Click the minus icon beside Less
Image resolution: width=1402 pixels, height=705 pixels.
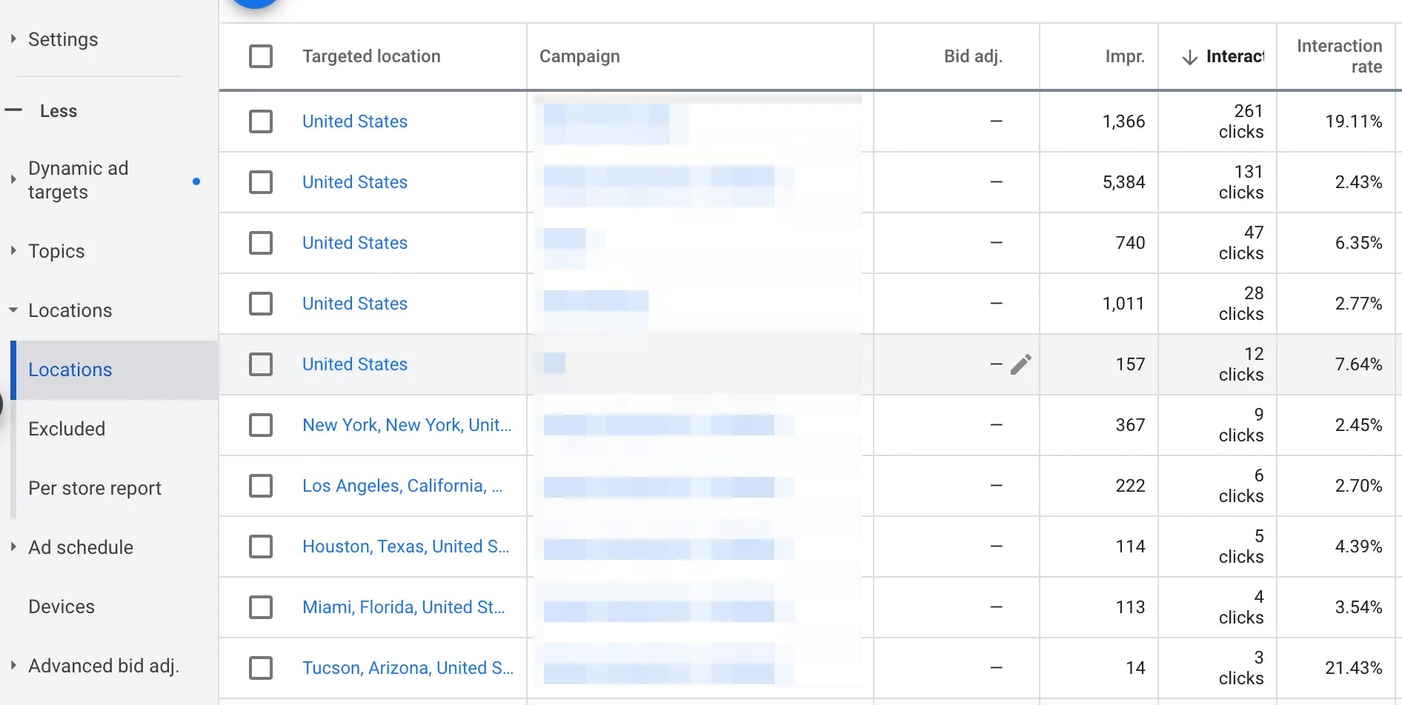click(x=13, y=111)
